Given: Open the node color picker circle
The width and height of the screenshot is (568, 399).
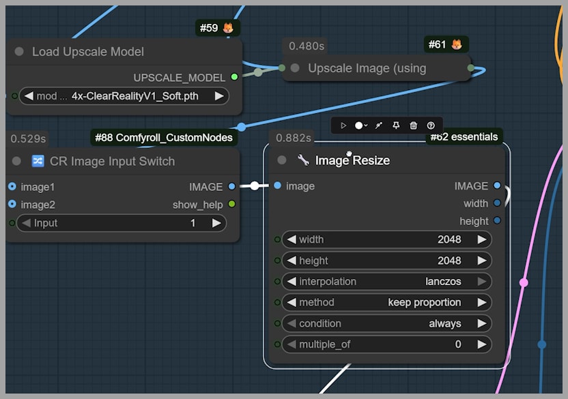Looking at the screenshot, I should (359, 125).
